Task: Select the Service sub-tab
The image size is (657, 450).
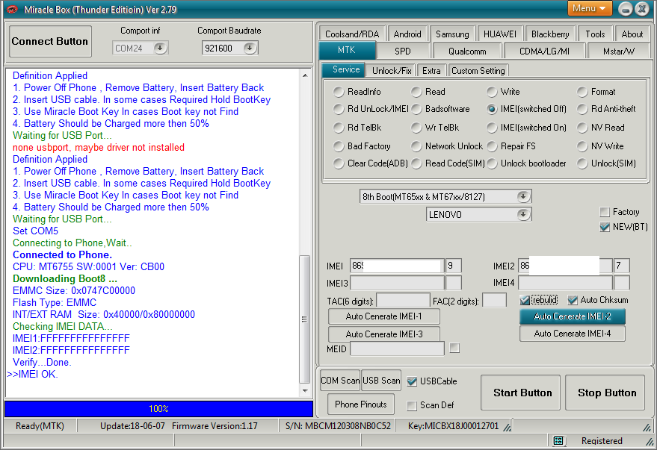Action: (x=345, y=69)
